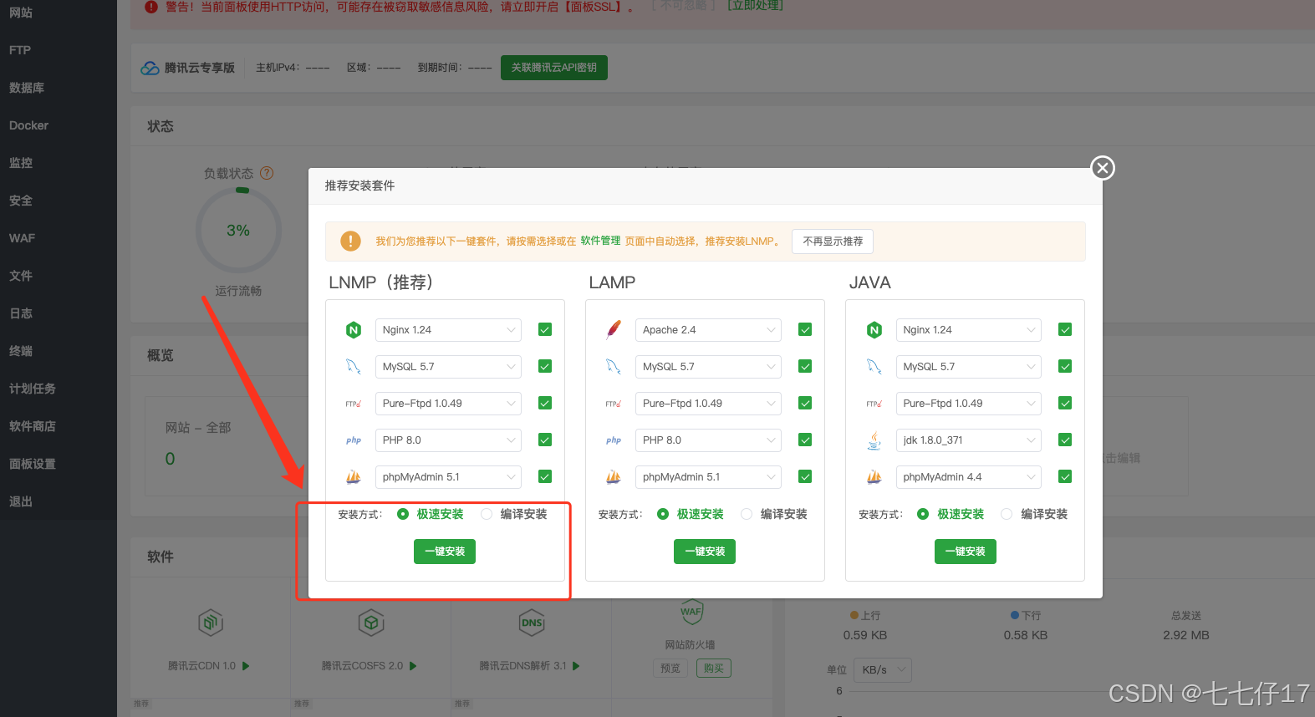The image size is (1315, 717).
Task: Click 一键安装 button in the LNMP panel
Action: coord(445,552)
